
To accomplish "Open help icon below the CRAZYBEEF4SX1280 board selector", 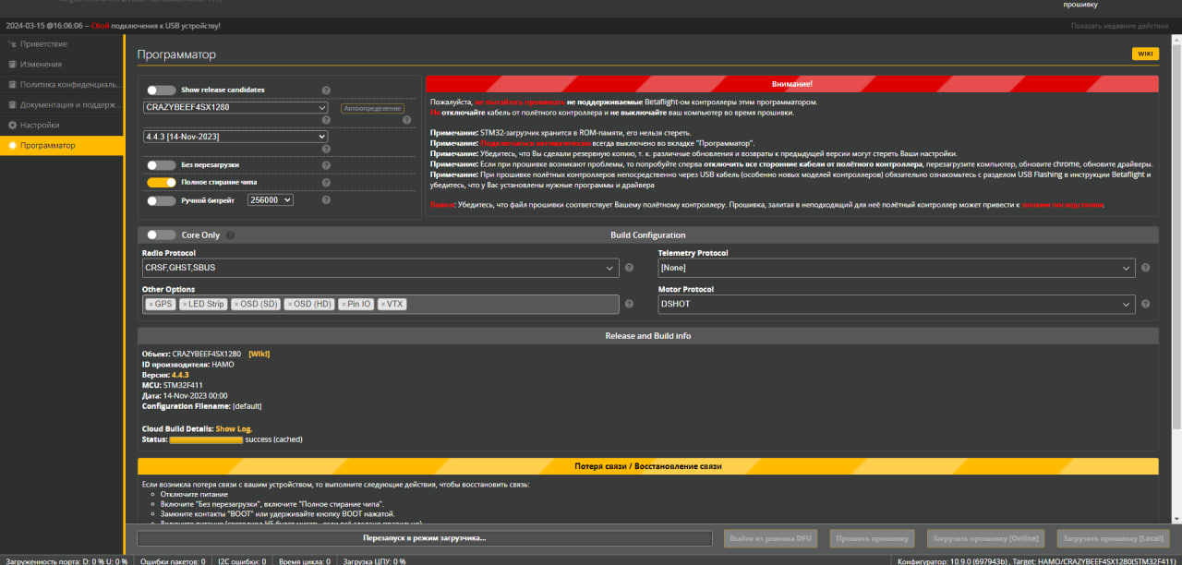I will (325, 120).
